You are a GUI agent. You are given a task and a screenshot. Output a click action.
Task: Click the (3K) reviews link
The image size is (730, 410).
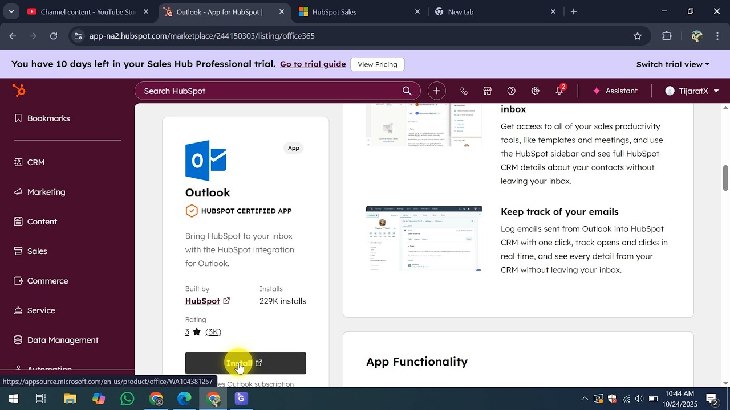point(213,332)
